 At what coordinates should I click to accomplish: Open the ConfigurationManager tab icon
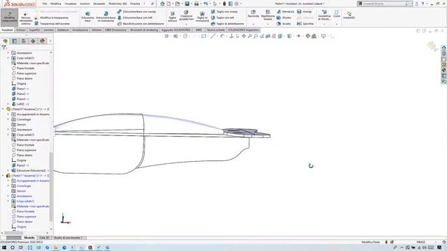(x=24, y=41)
